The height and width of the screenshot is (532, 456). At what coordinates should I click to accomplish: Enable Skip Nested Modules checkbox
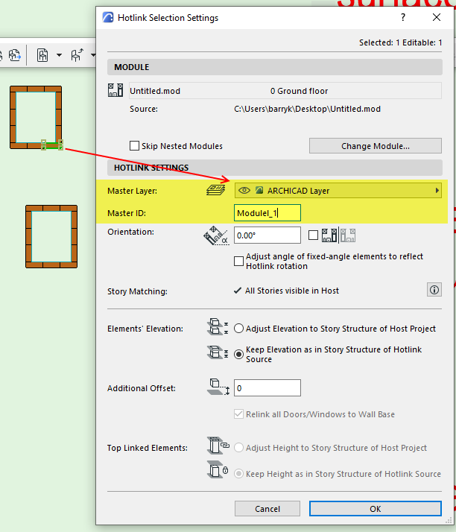[x=134, y=146]
